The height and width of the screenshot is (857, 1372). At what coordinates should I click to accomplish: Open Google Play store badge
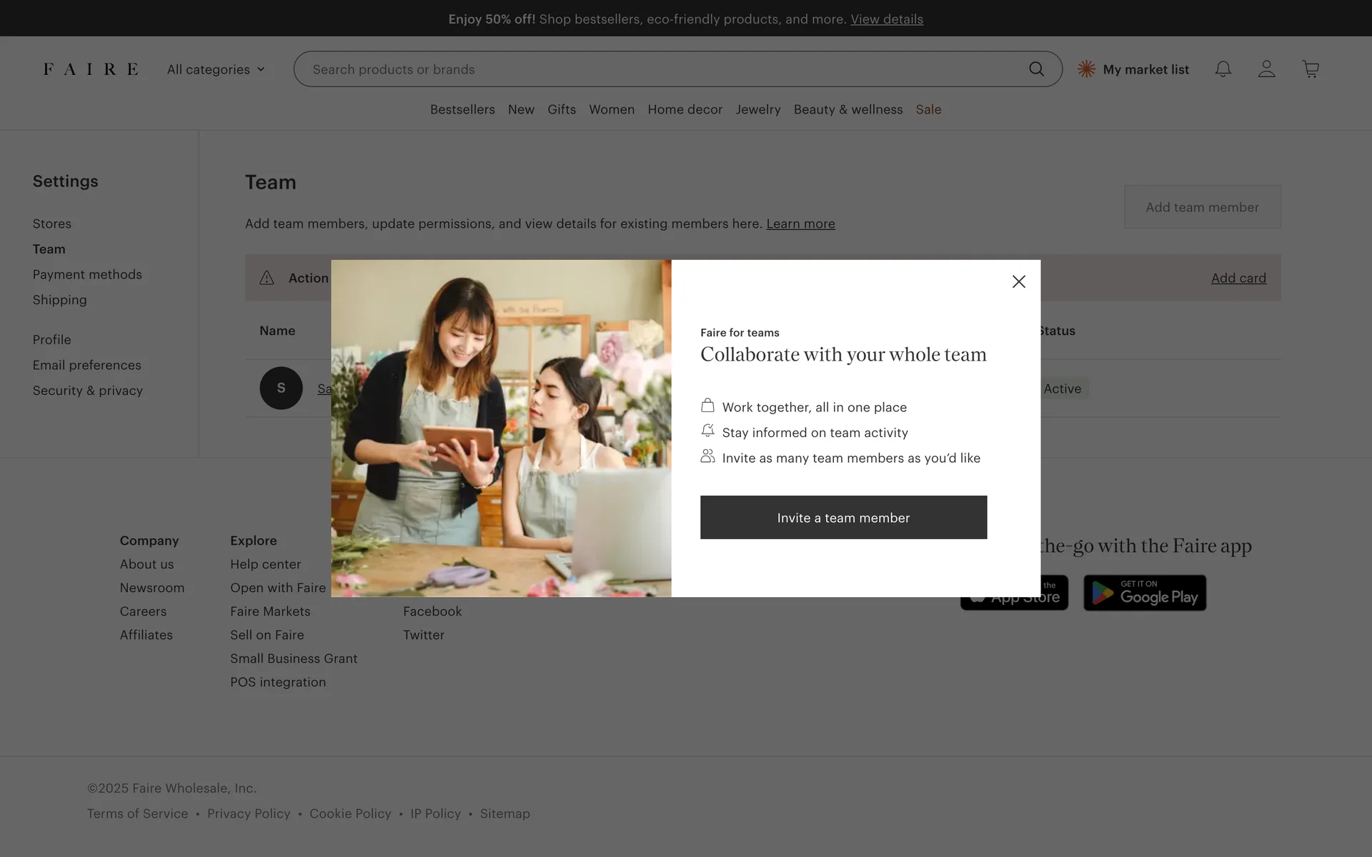pos(1144,593)
